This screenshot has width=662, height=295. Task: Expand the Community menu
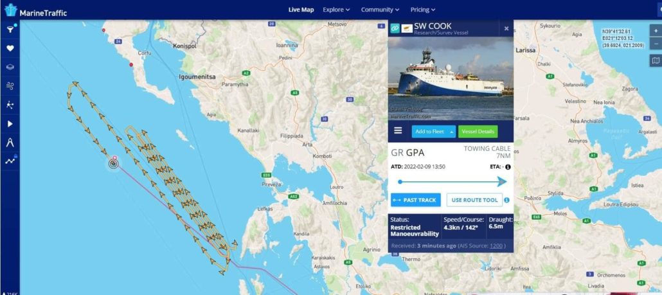tap(380, 10)
